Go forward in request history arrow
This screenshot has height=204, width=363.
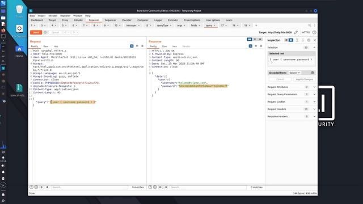74,32
